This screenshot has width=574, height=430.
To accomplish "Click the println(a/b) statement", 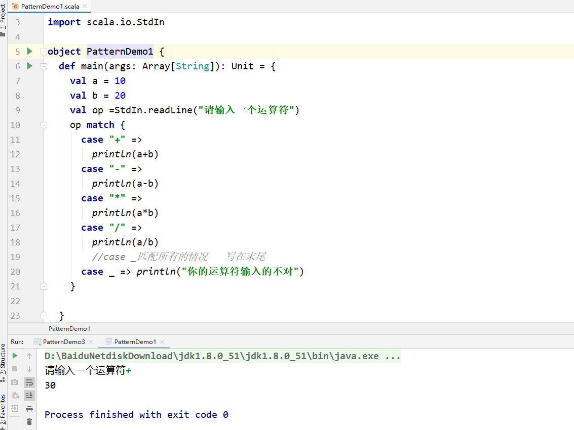I will (x=125, y=242).
